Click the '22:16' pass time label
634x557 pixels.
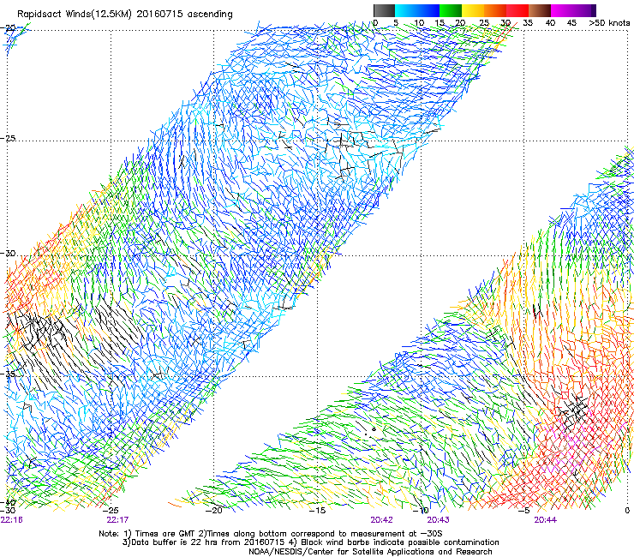click(x=12, y=520)
